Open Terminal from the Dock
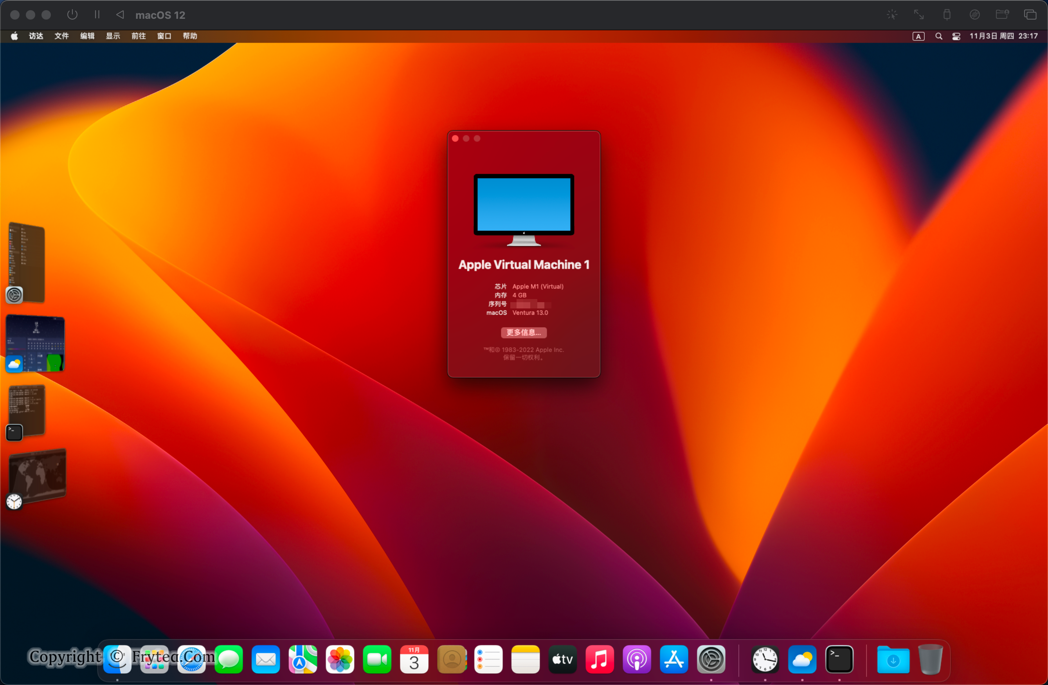Image resolution: width=1048 pixels, height=685 pixels. click(839, 660)
